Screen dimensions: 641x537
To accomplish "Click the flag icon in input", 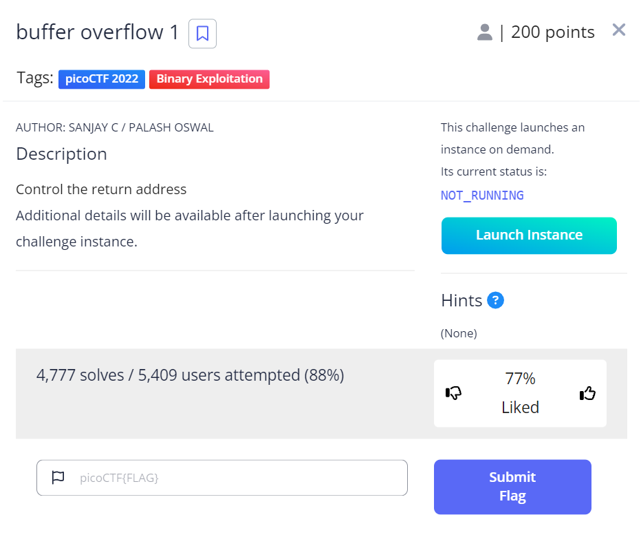I will [x=58, y=477].
